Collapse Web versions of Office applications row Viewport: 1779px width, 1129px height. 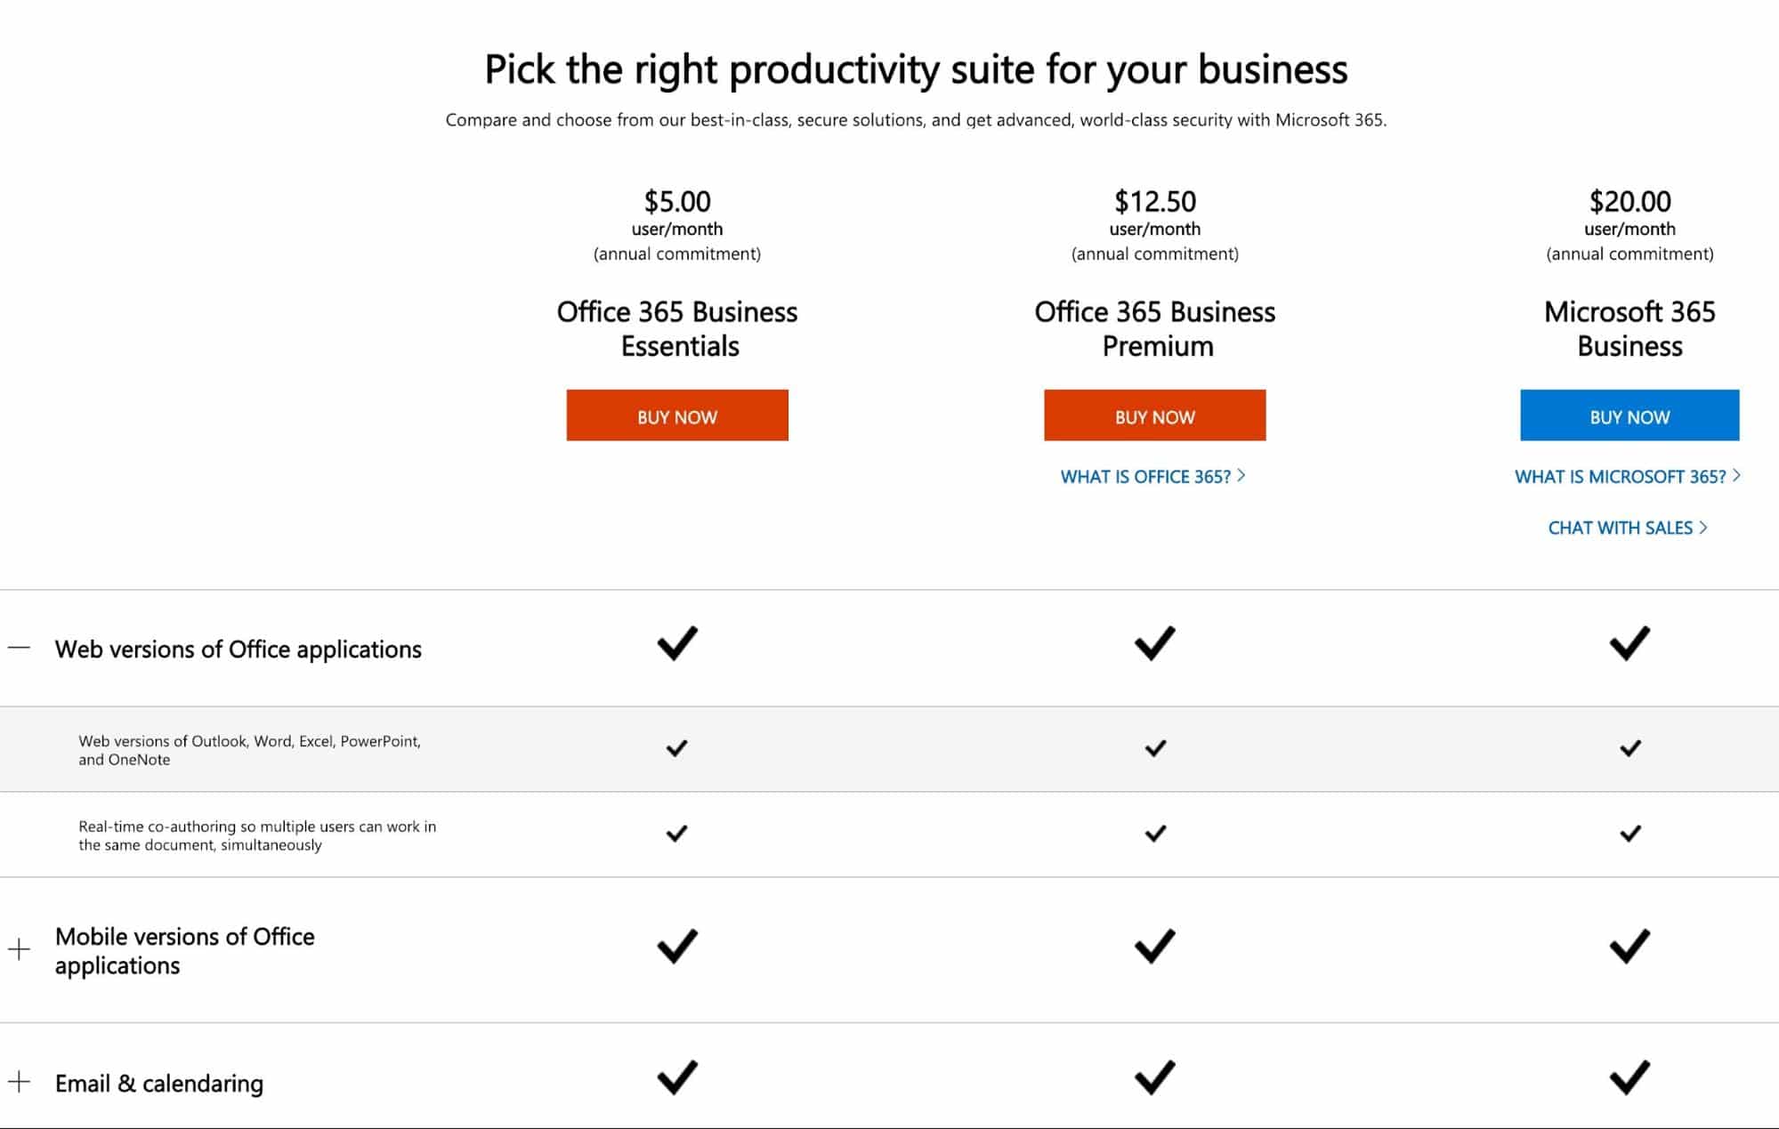click(19, 649)
